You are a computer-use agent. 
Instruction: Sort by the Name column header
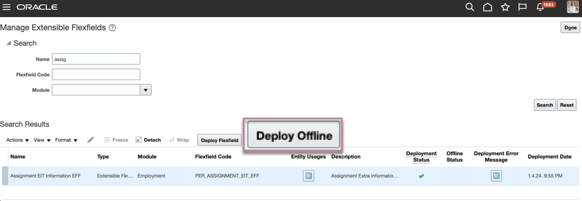(18, 156)
